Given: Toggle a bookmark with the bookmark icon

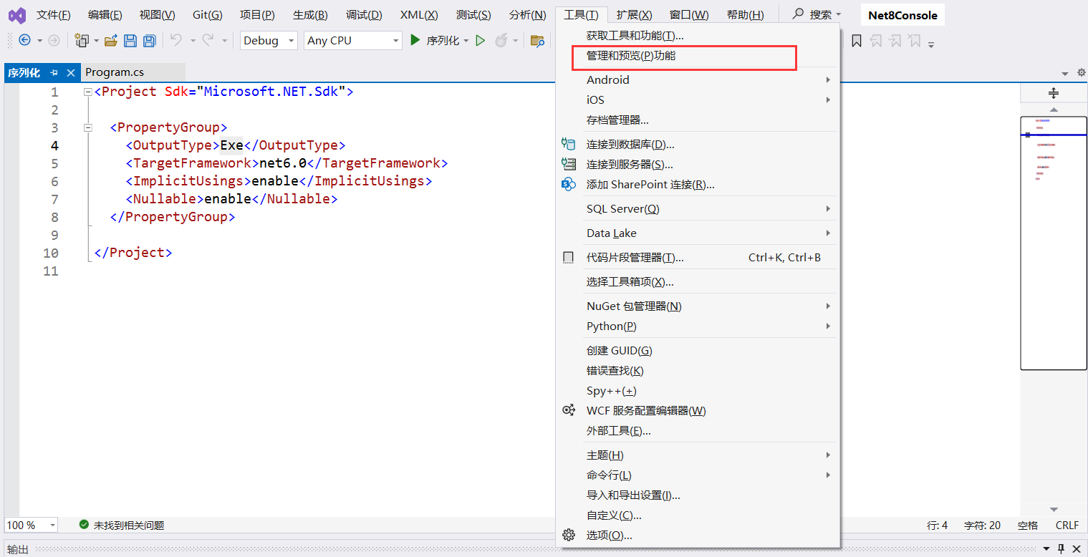Looking at the screenshot, I should (857, 42).
